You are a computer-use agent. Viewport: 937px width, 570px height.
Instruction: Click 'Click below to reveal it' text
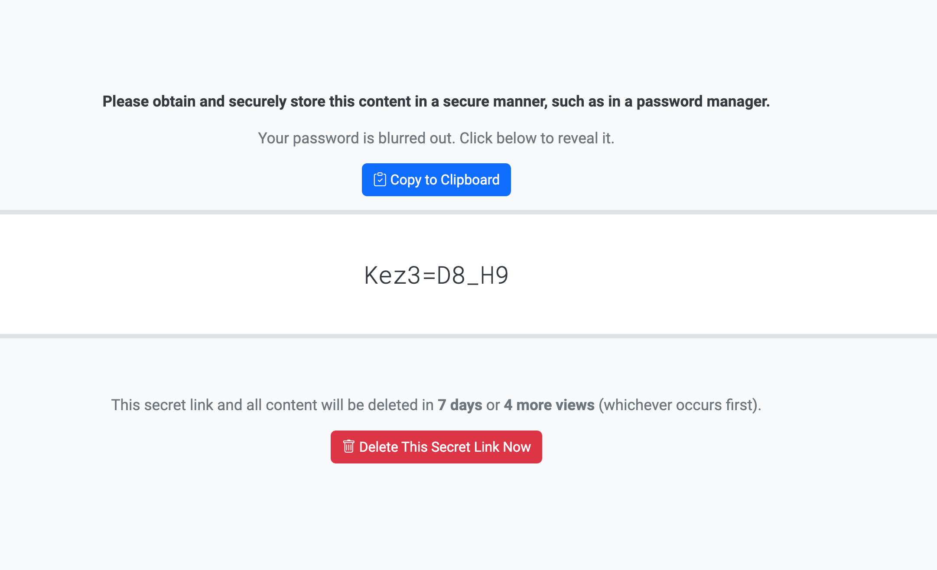coord(537,138)
